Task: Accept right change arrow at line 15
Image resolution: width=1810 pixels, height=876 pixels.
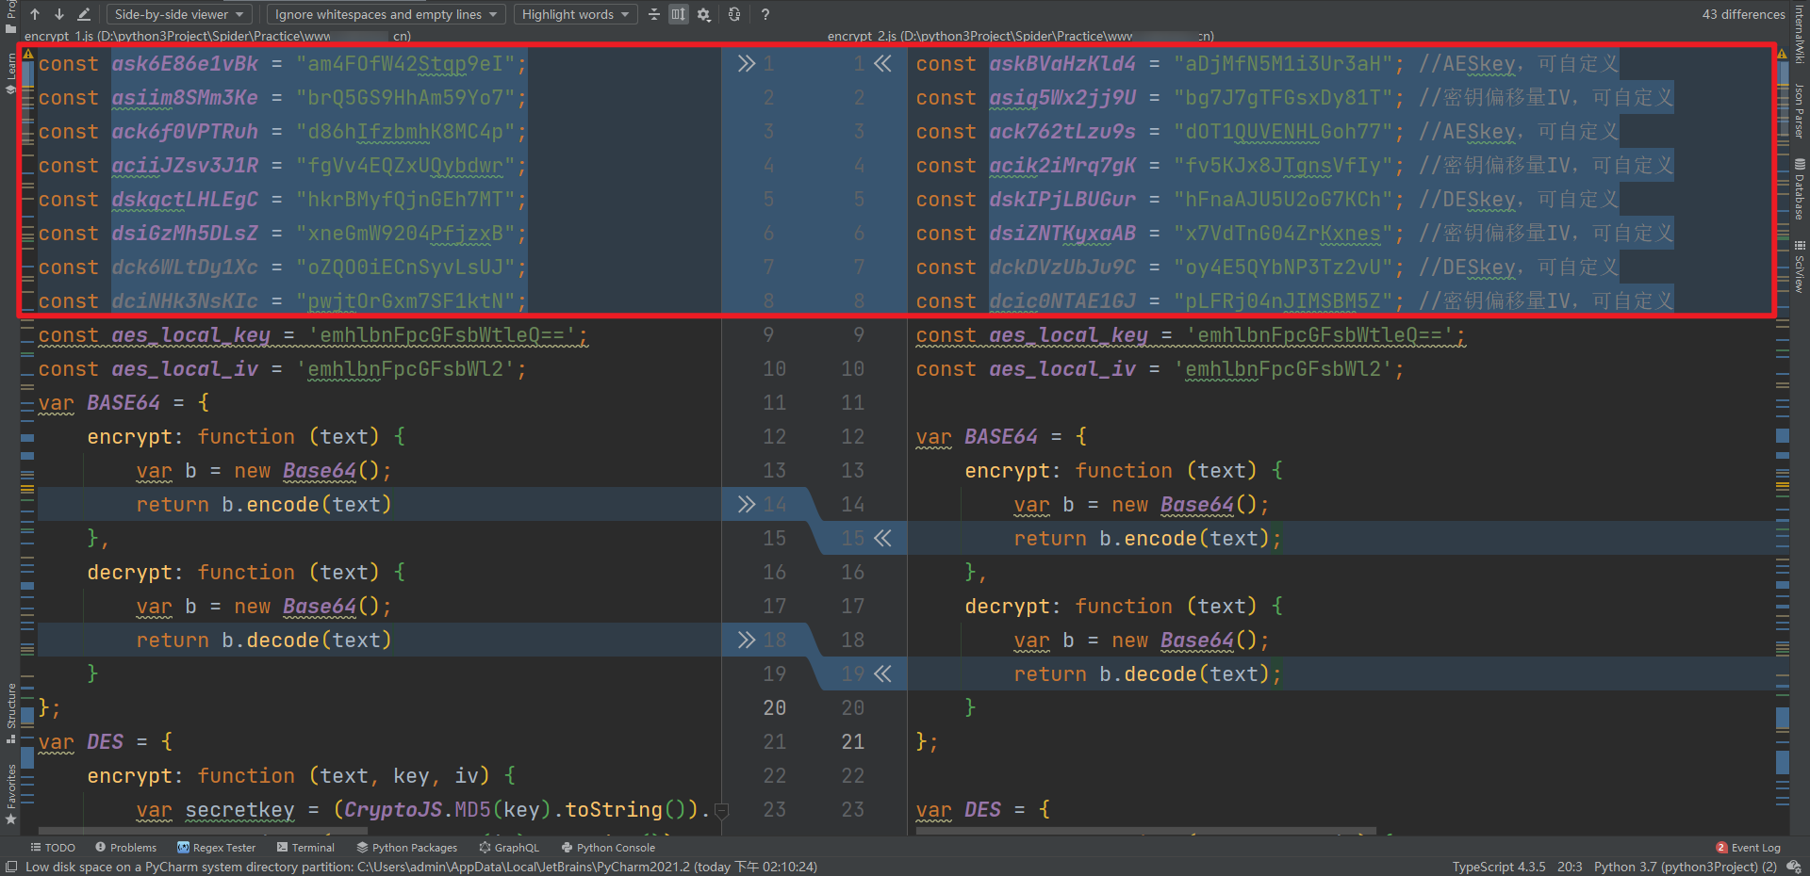Action: coord(882,538)
